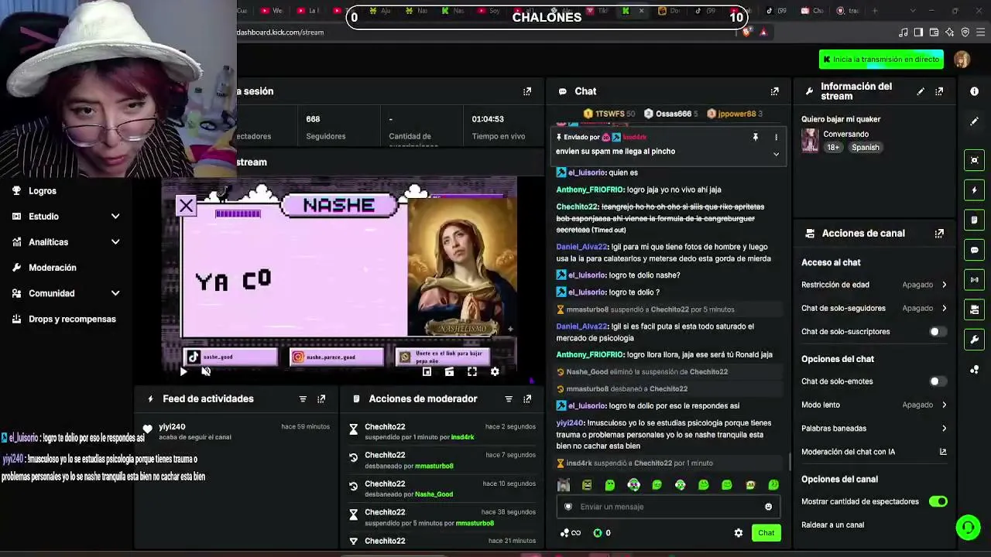Toggle theater mode on stream preview
This screenshot has width=991, height=557.
click(449, 371)
